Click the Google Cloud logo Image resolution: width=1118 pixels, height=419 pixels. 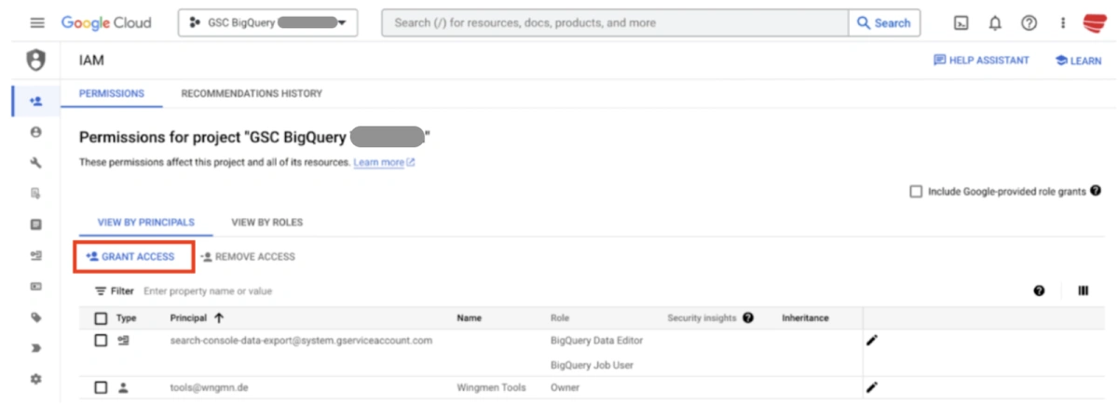tap(106, 23)
